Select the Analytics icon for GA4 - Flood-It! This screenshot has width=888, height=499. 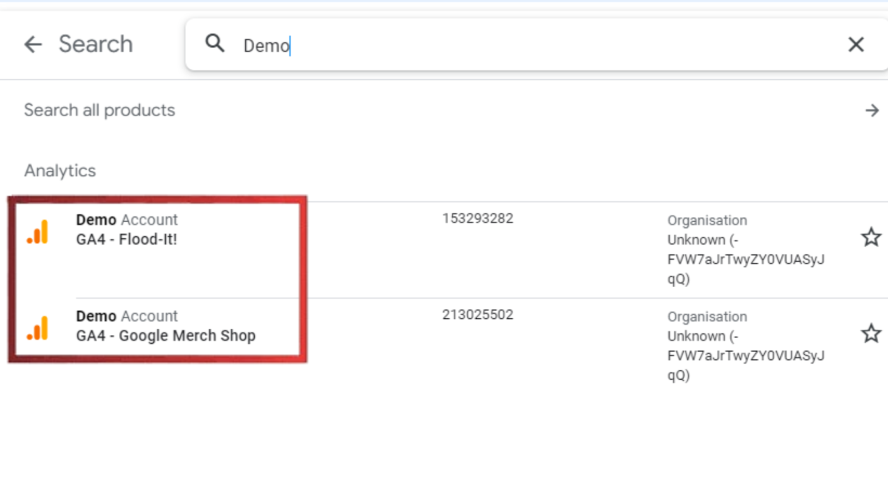[x=38, y=232]
